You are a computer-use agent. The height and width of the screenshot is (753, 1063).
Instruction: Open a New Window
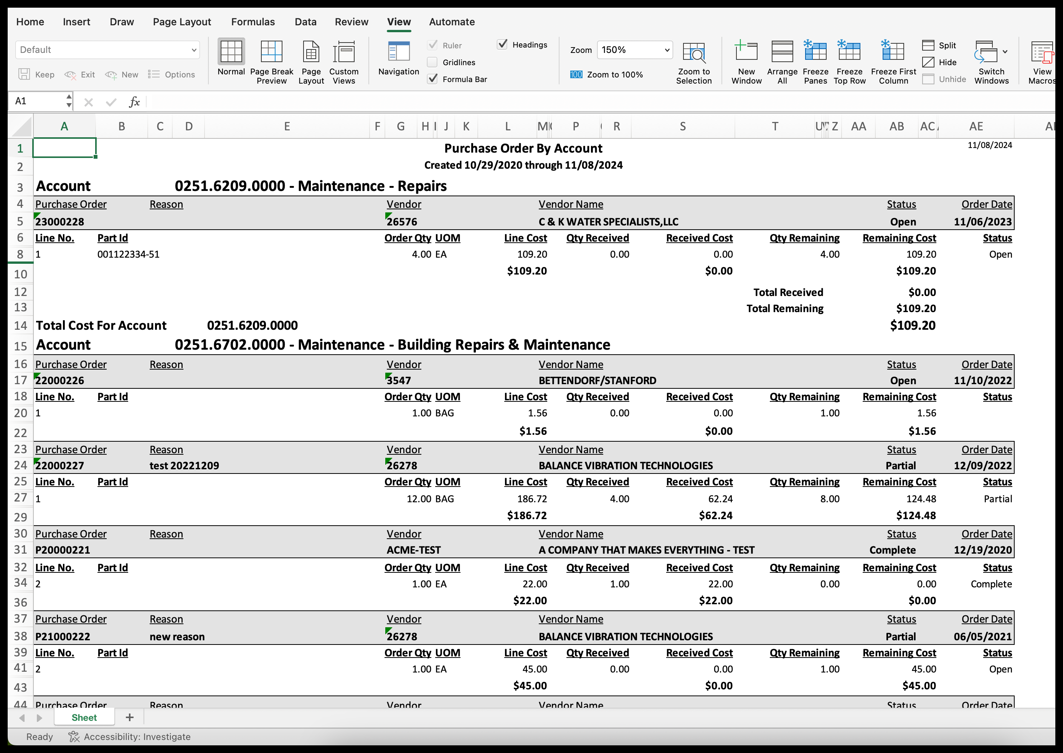tap(746, 52)
